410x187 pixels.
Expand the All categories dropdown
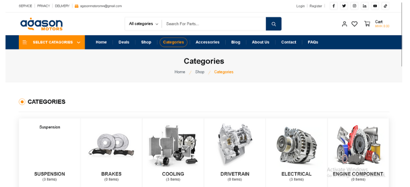[144, 24]
